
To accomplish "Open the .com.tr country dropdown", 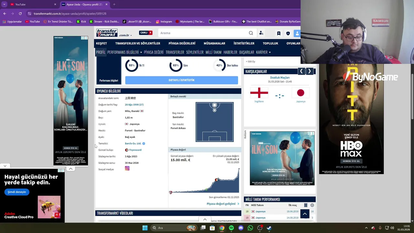I will click(125, 35).
